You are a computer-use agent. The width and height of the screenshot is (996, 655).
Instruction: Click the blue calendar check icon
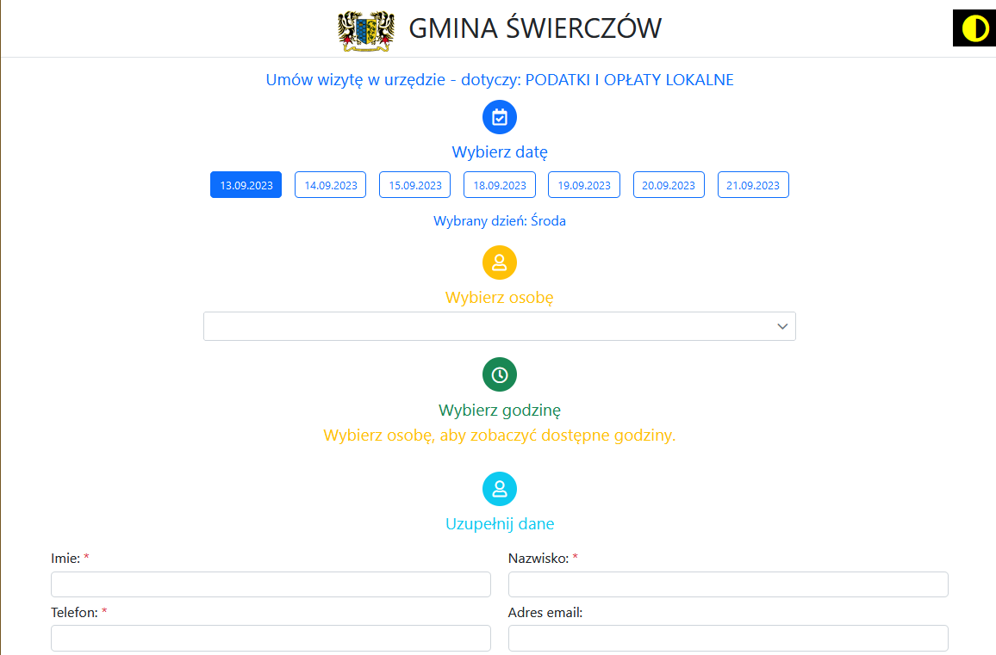pos(499,117)
